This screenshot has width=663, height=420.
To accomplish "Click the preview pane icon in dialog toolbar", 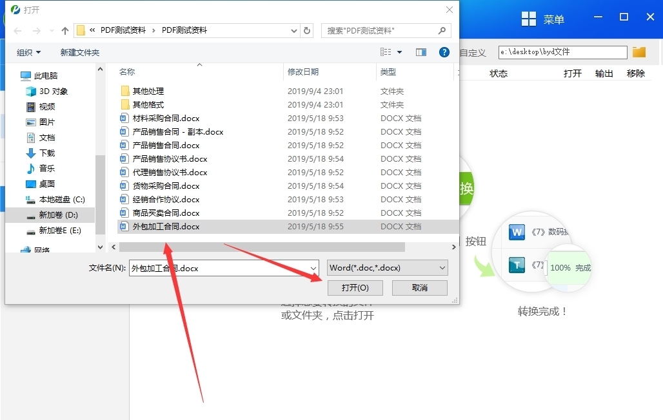I will click(421, 52).
